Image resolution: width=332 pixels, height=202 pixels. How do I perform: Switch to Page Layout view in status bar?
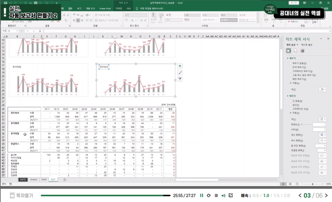[290, 184]
